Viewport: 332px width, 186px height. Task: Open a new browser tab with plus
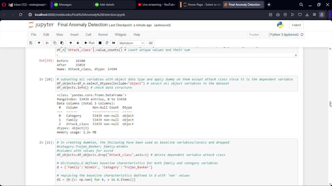[269, 4]
